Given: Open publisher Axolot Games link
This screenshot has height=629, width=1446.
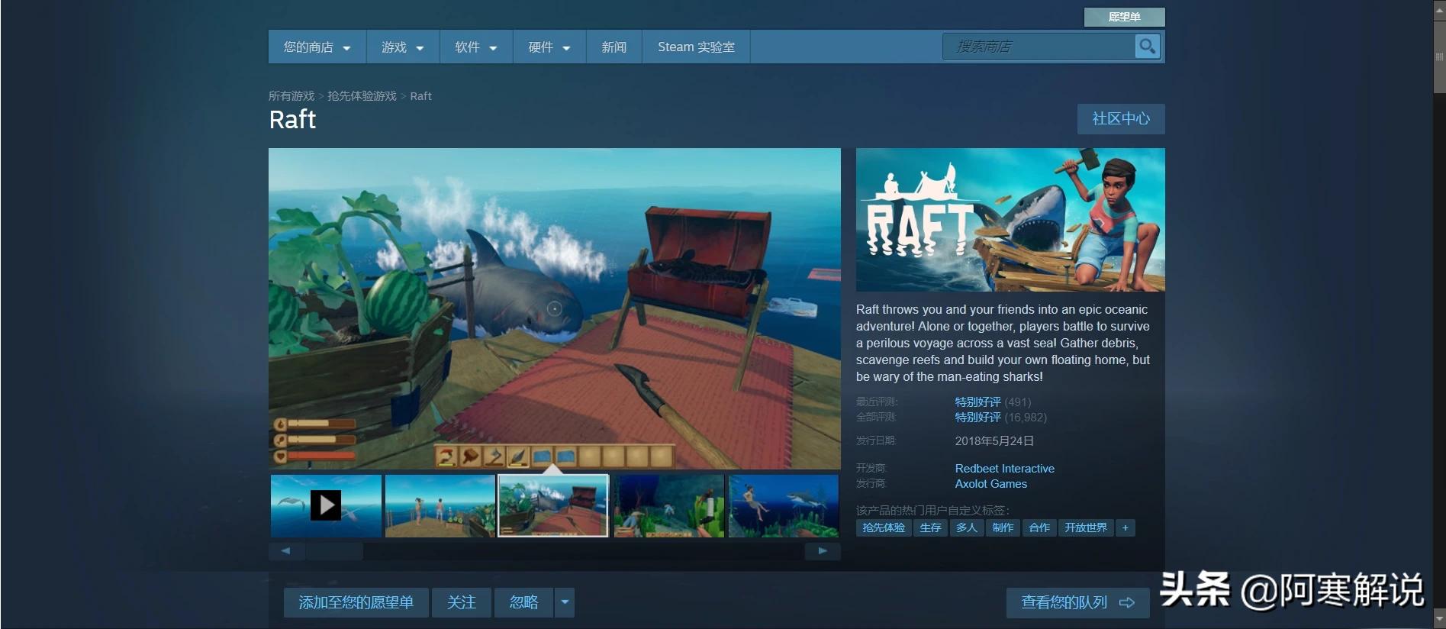Looking at the screenshot, I should tap(990, 484).
